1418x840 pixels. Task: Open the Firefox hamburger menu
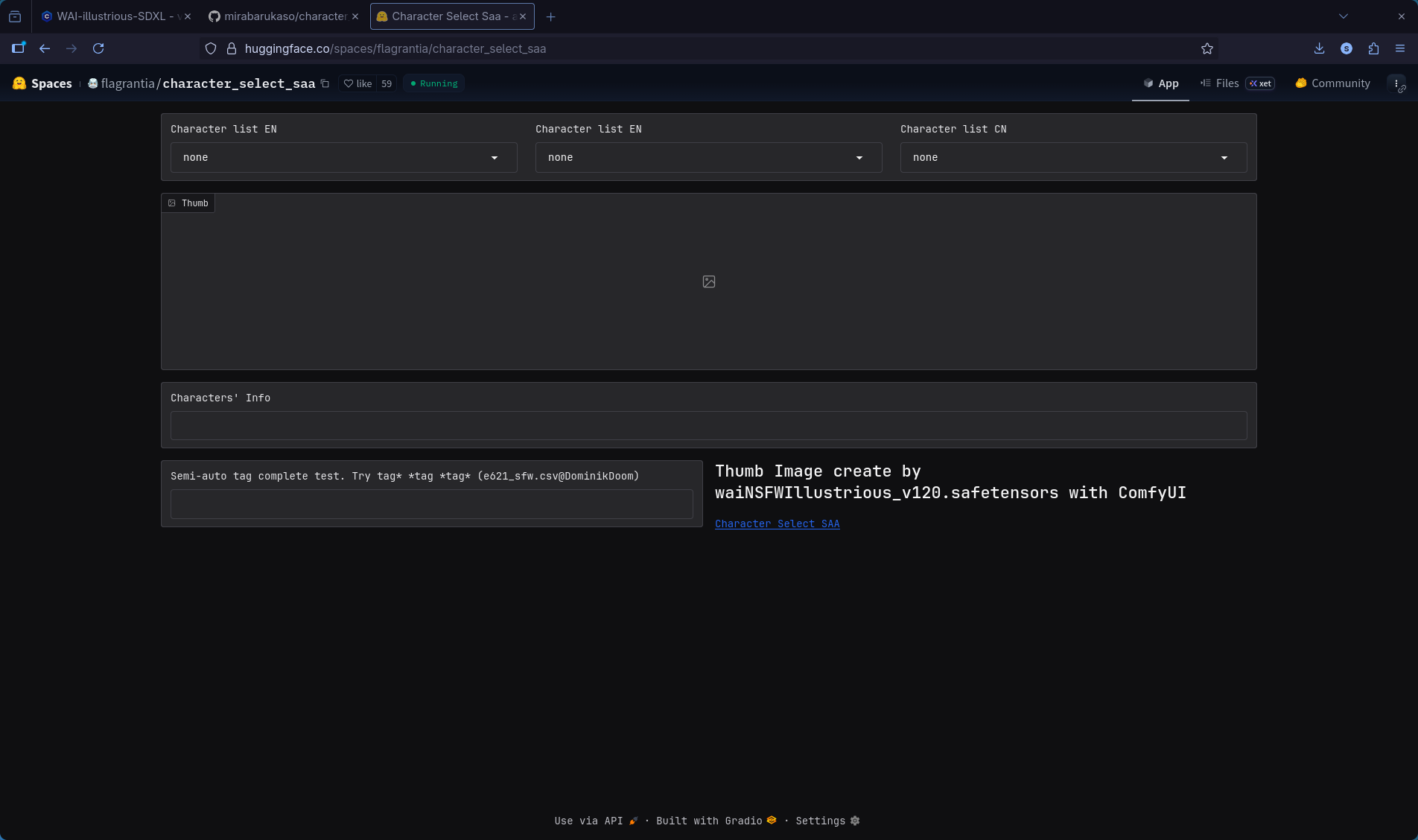pos(1400,48)
